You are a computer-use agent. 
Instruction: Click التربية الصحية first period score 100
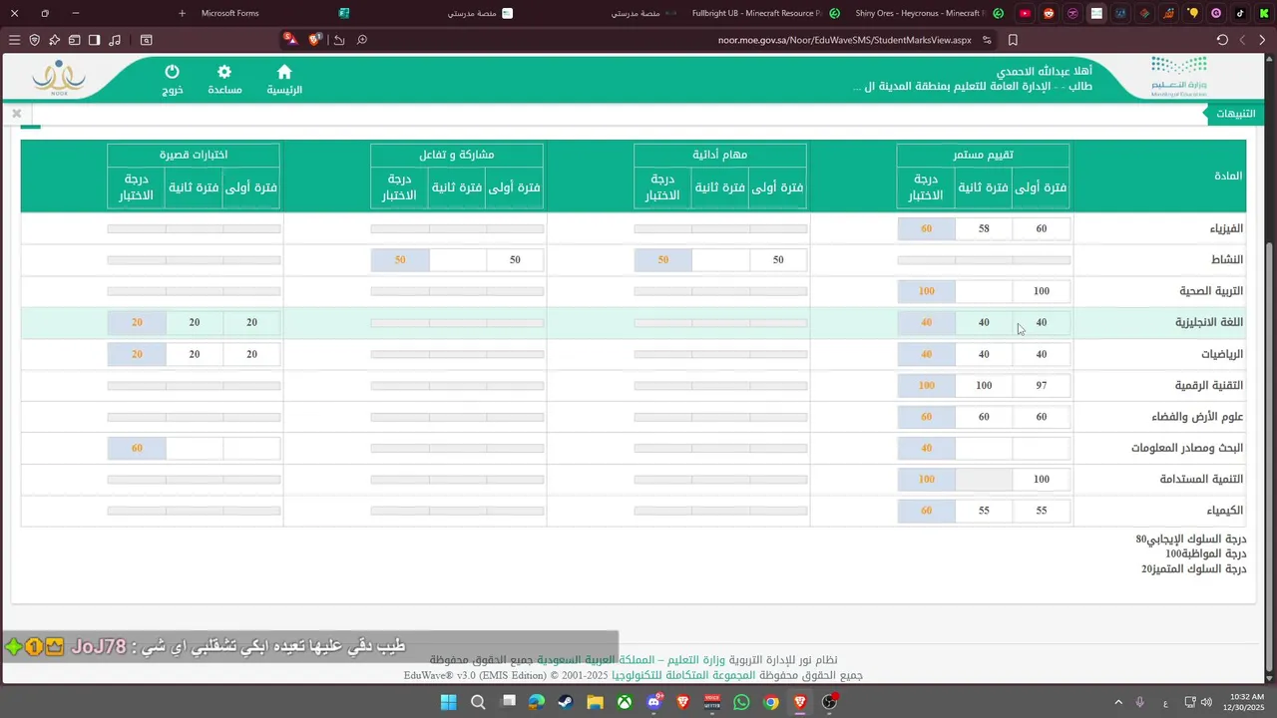(x=1042, y=291)
